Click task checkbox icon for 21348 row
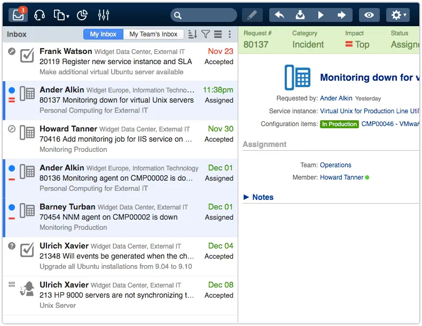 point(27,250)
